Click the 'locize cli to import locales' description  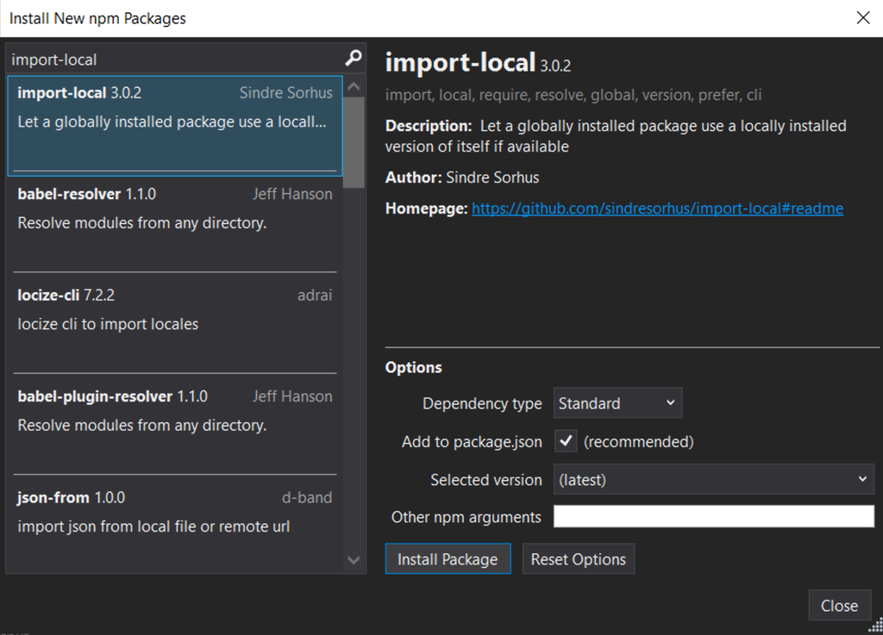pos(108,325)
